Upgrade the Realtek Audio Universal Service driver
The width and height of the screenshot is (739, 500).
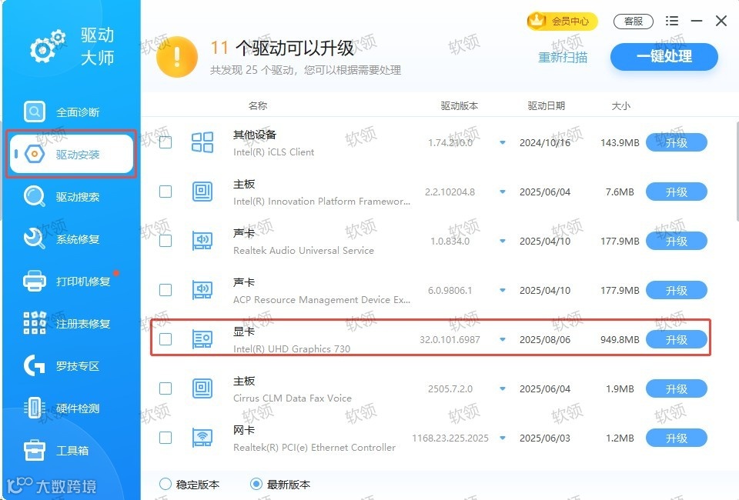tap(677, 241)
